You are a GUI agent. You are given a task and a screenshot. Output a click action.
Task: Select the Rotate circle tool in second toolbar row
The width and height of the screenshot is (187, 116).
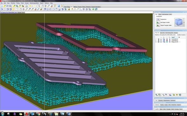pos(21,9)
